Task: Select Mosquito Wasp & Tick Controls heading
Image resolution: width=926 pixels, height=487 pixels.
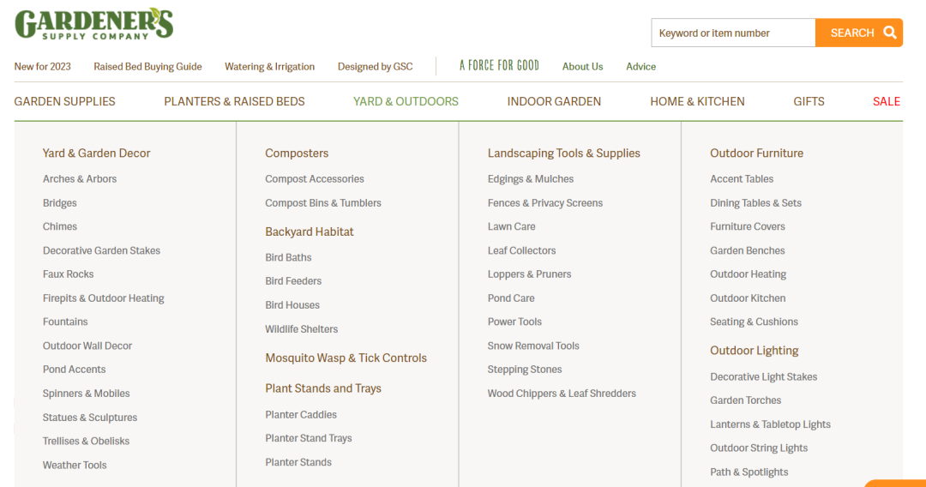Action: [346, 358]
